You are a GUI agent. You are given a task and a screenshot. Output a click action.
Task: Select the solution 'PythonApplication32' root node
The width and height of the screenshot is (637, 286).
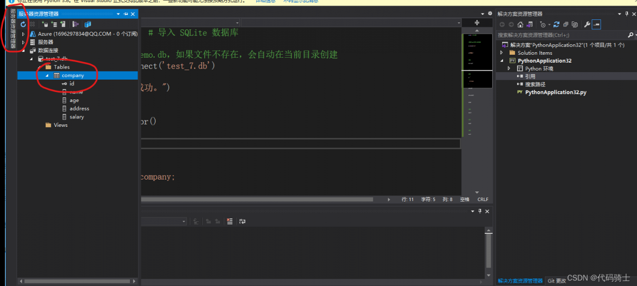[x=567, y=45]
